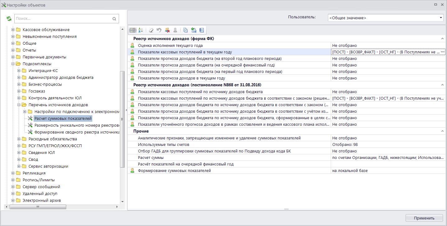Expand Настройки по подключению к электронному node
The image size is (447, 226).
(x=25, y=112)
